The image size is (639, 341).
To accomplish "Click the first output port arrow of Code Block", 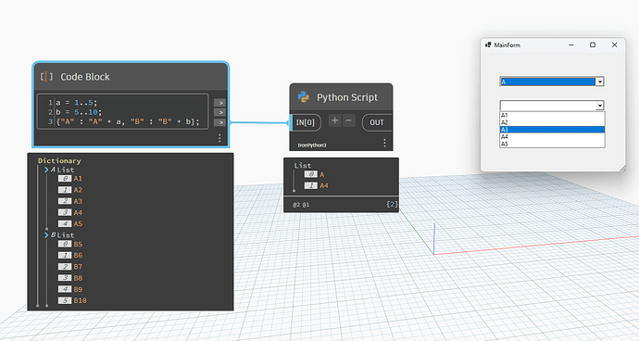I will pyautogui.click(x=219, y=103).
